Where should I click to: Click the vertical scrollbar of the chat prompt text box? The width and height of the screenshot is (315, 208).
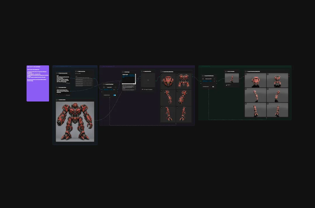coord(135,78)
